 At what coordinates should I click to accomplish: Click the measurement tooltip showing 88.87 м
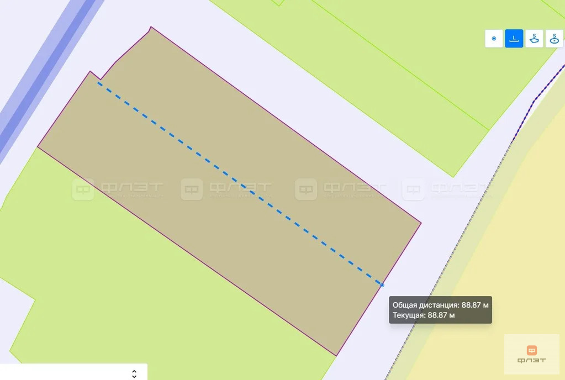(x=440, y=310)
